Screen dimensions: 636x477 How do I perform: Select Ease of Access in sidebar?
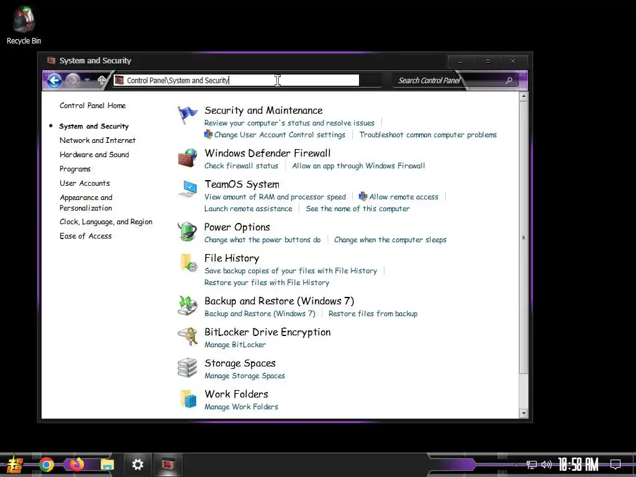pos(86,236)
